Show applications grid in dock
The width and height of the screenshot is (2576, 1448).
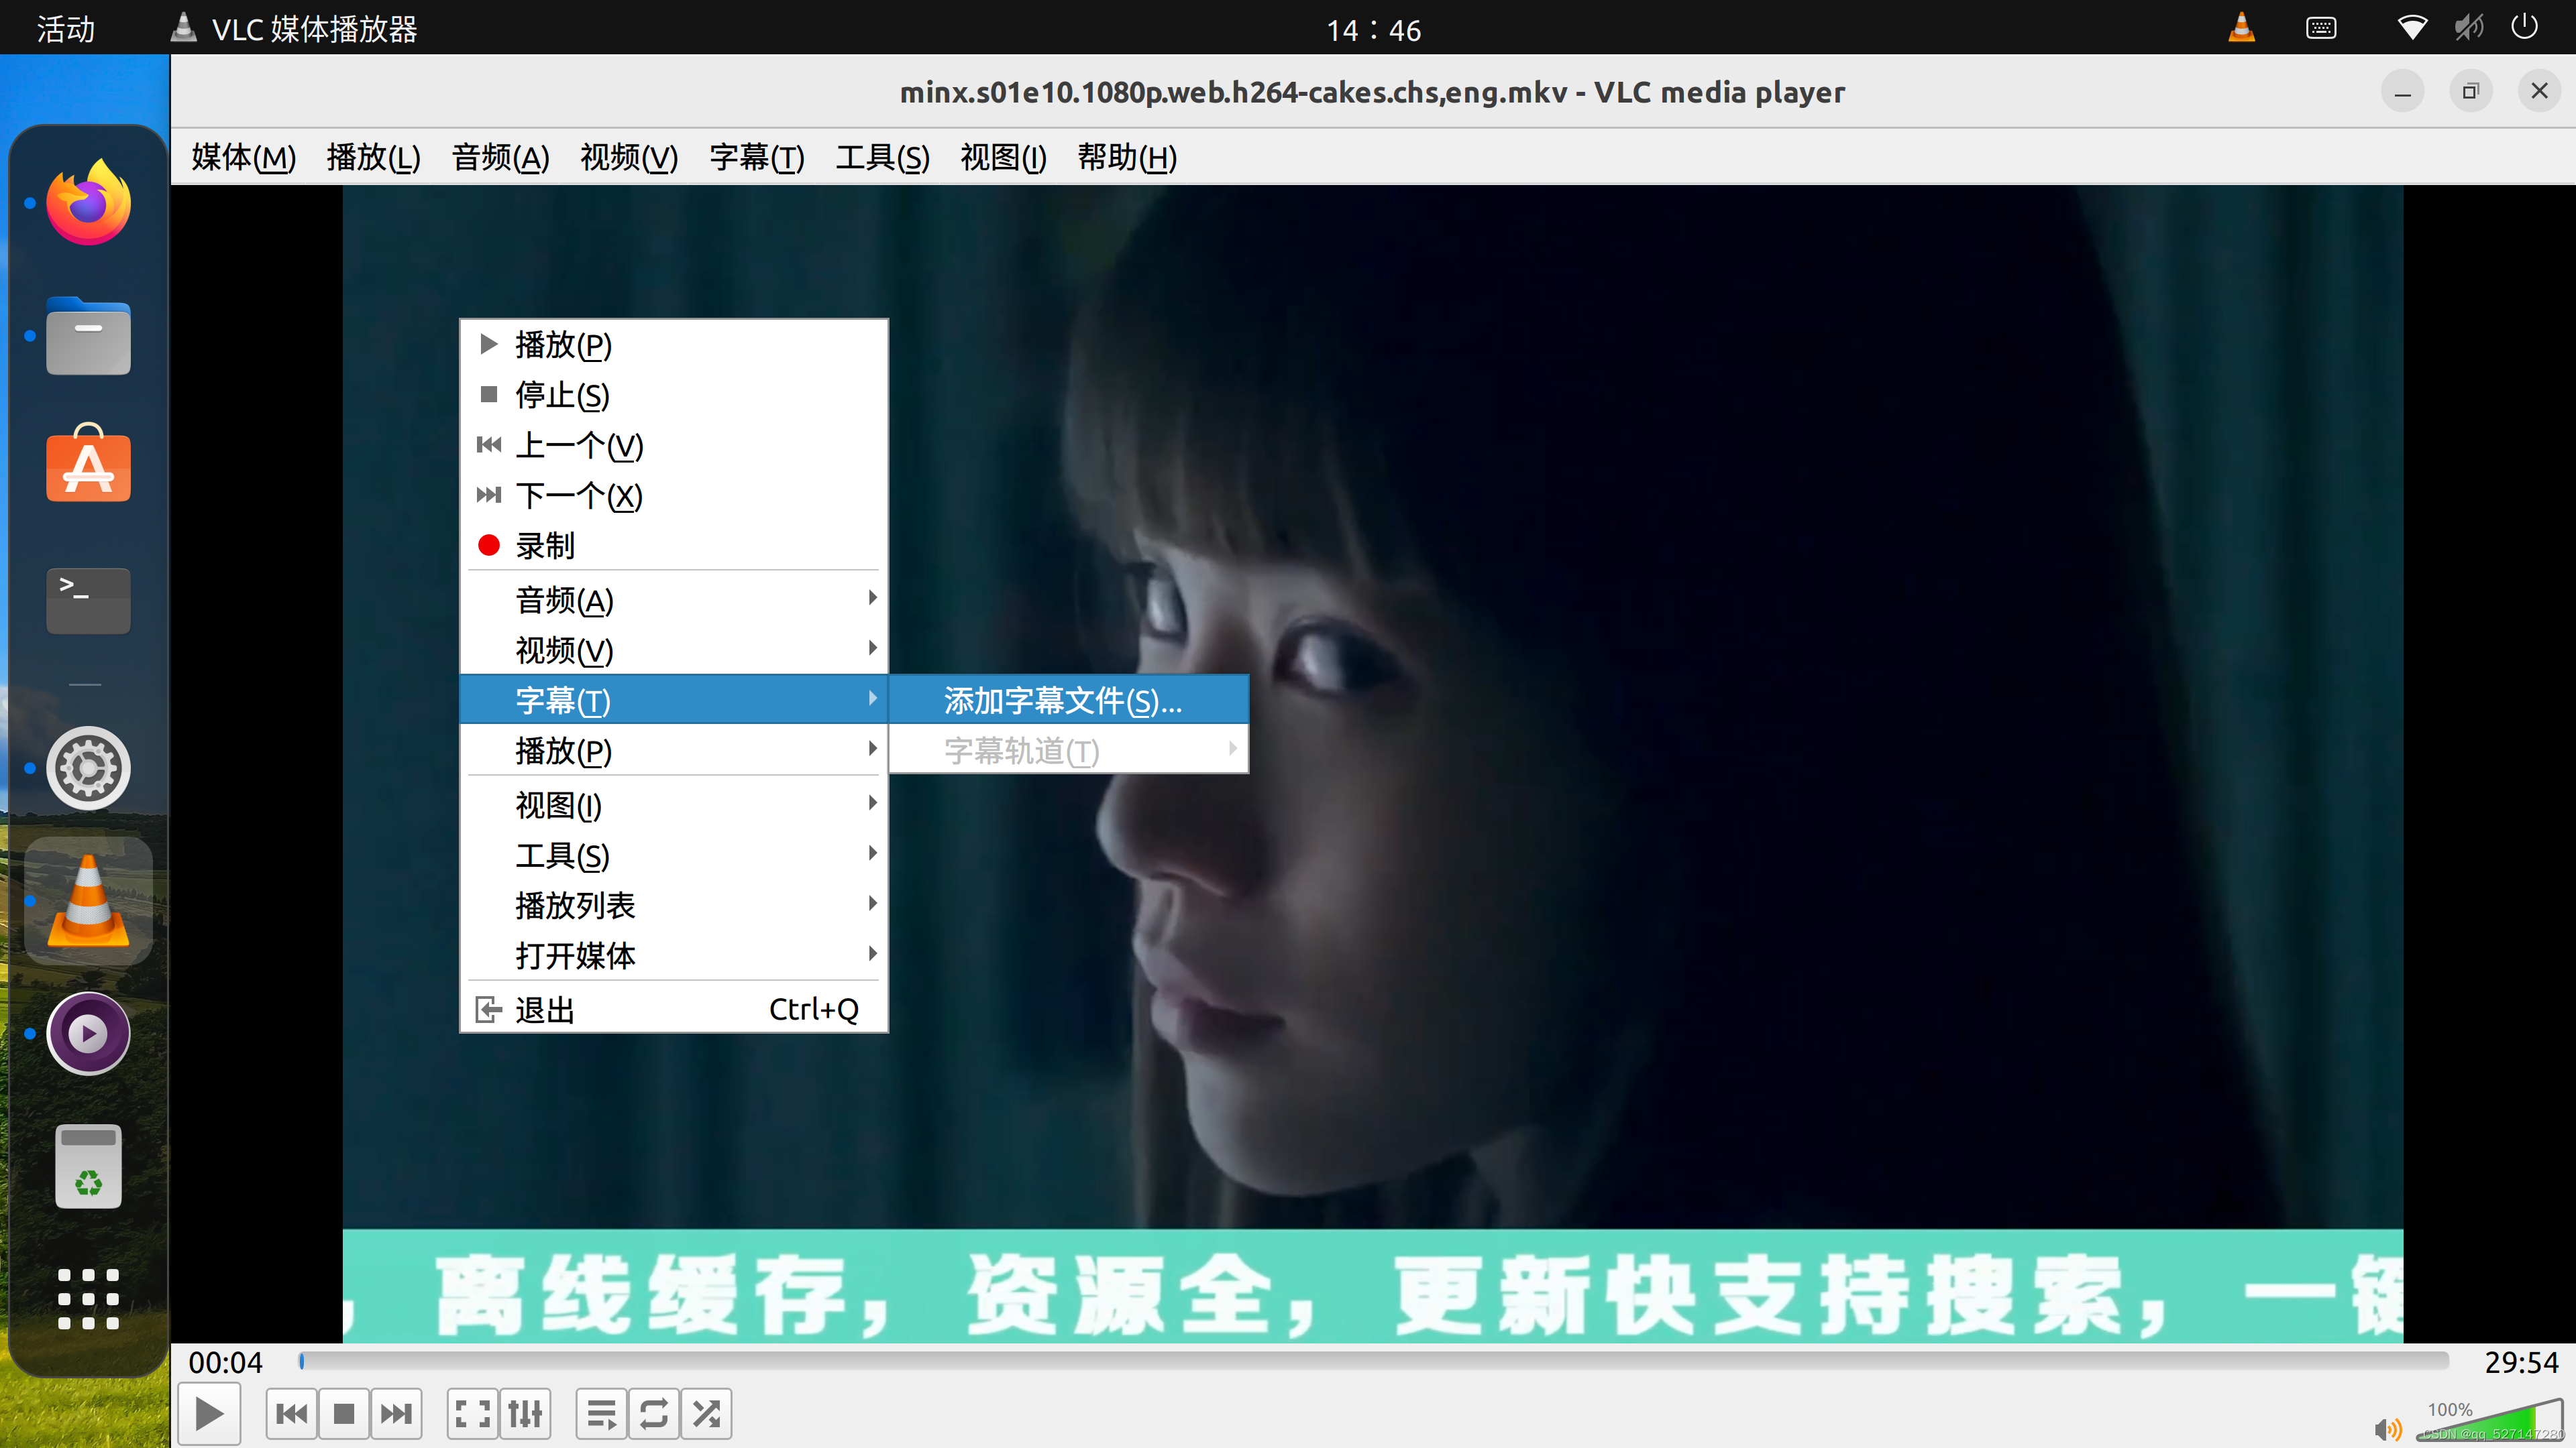coord(88,1299)
